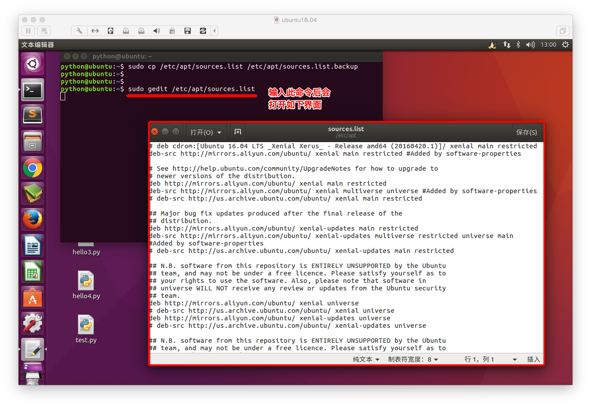Viewport: 591px width, 407px height.
Task: Click '# deb-src http://us.archive.ubuntu.com/ubuntu/ xenial-updates universe' line
Action: pos(288,326)
